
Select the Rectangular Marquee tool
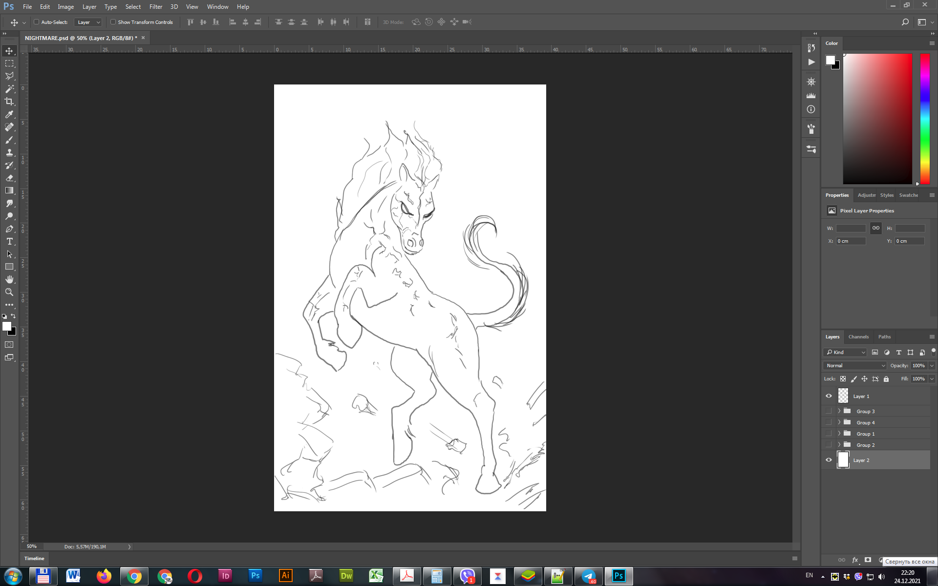point(9,63)
